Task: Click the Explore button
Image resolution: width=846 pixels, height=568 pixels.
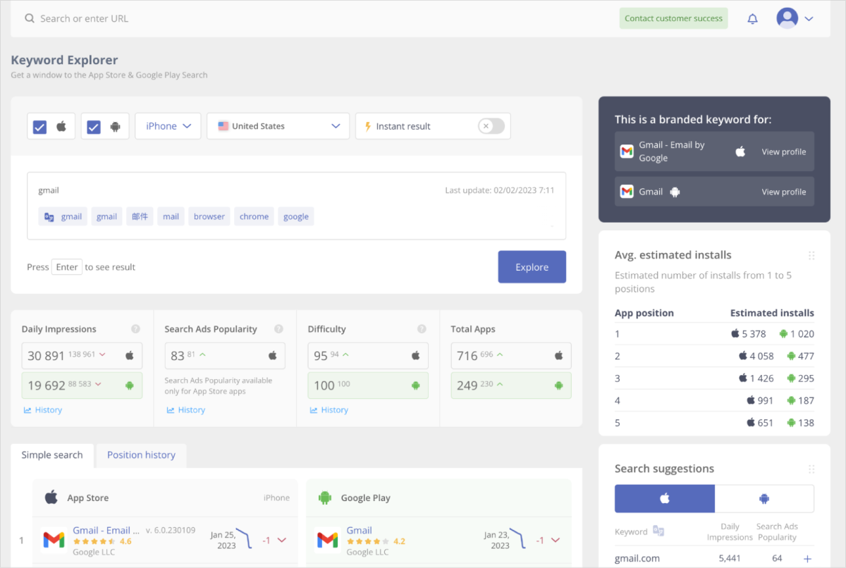Action: (532, 267)
